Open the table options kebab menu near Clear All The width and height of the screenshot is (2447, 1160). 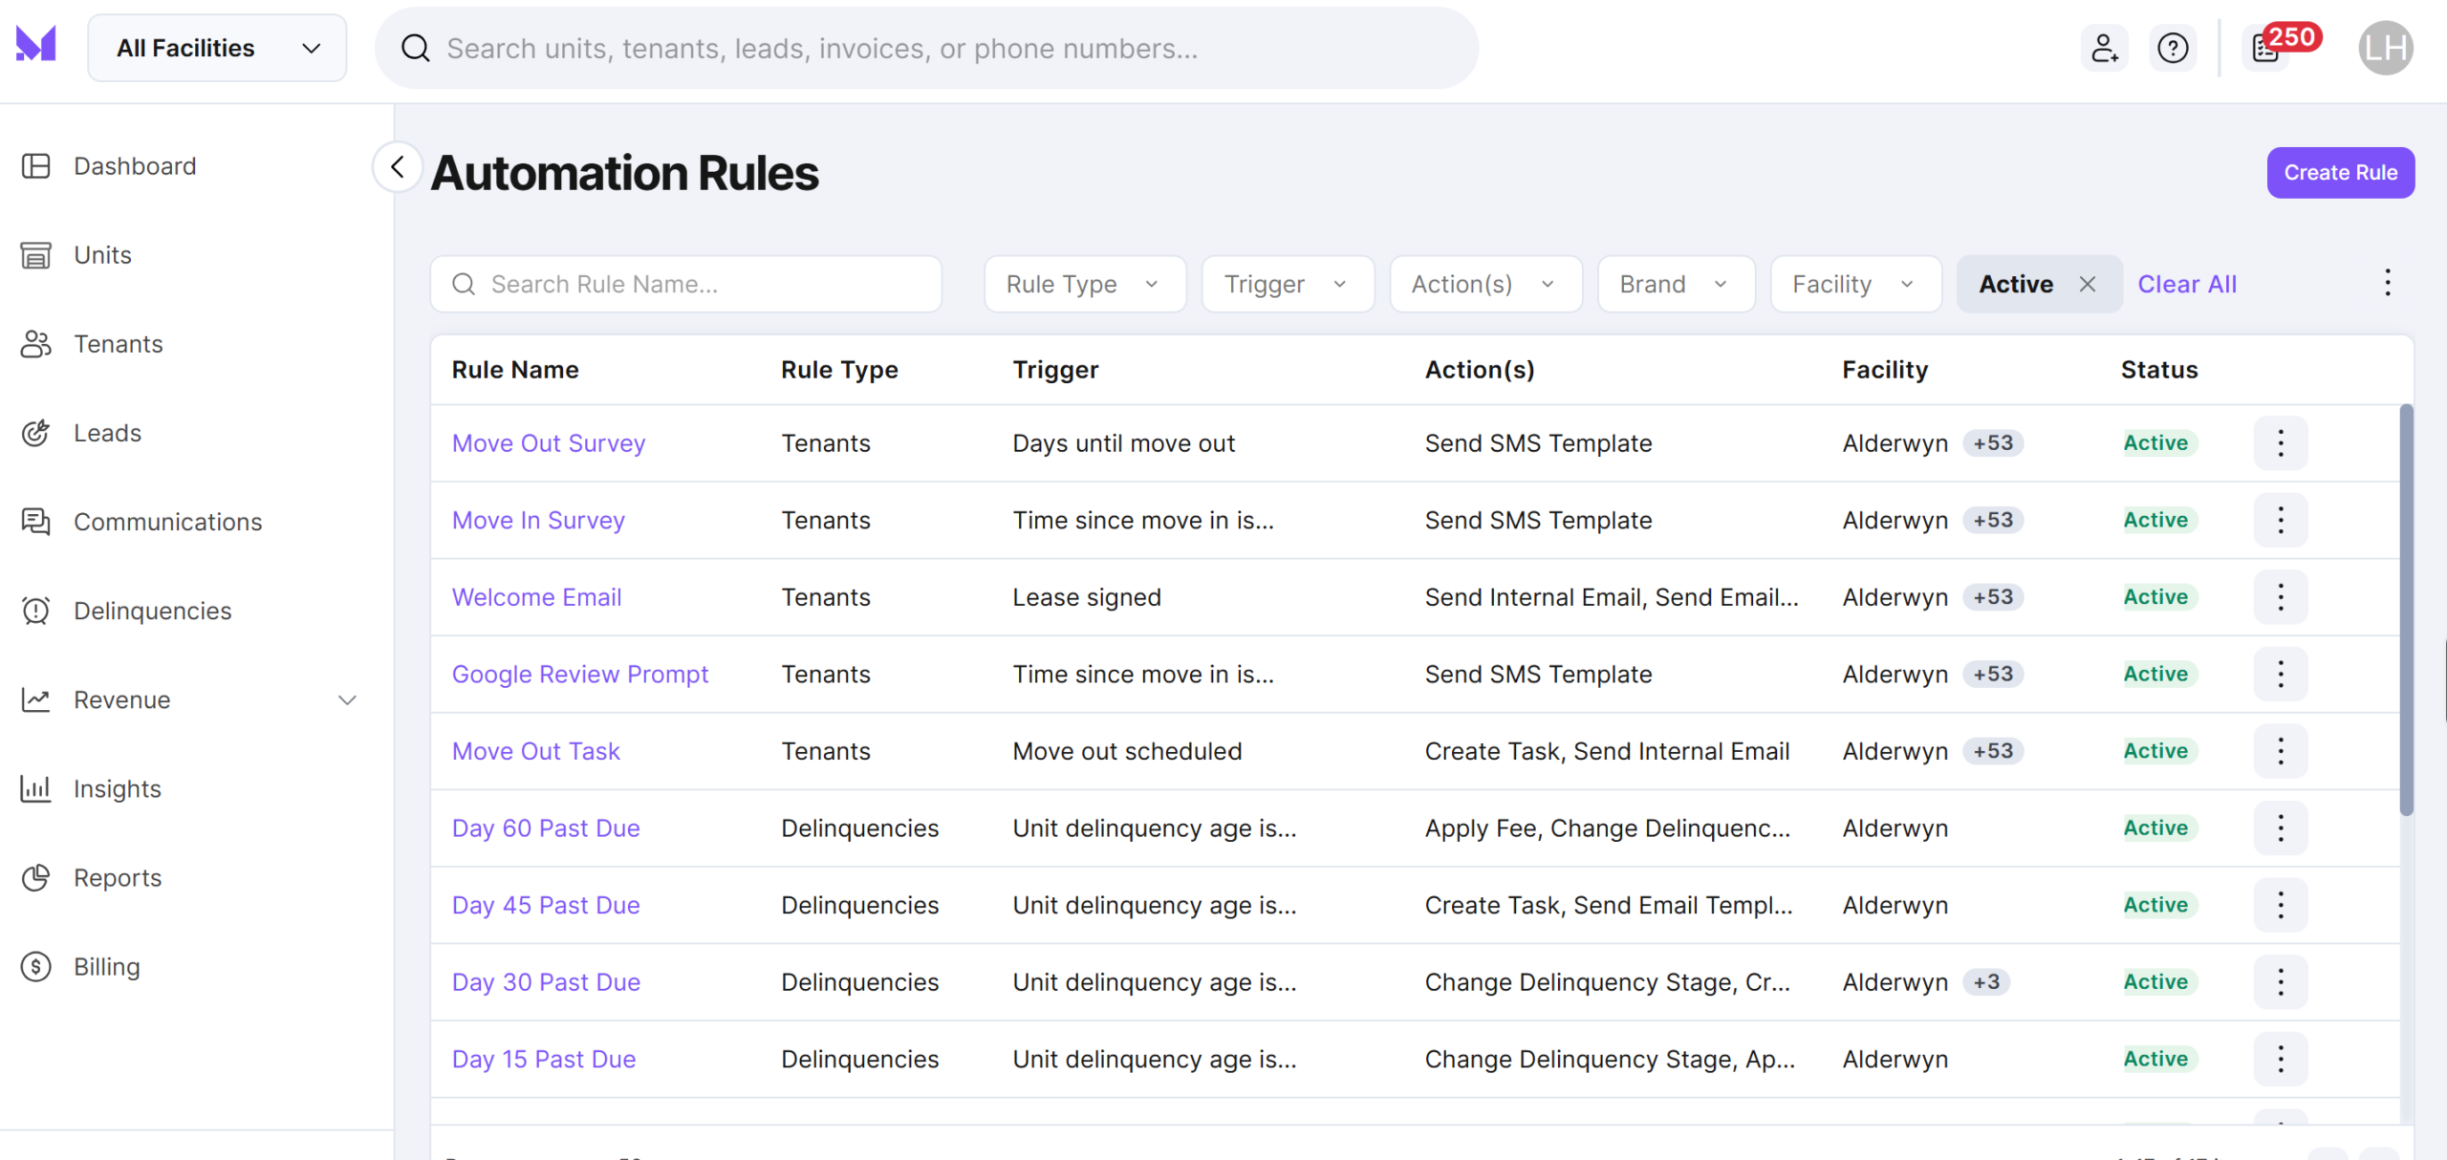click(x=2387, y=283)
